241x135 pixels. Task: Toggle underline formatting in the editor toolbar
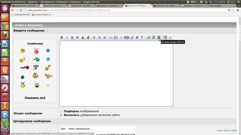72,37
